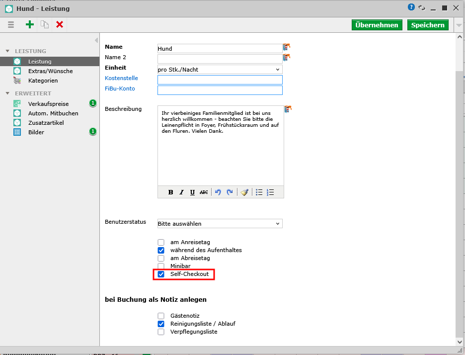This screenshot has width=465, height=355.
Task: Click the Bold formatting icon
Action: click(x=170, y=192)
